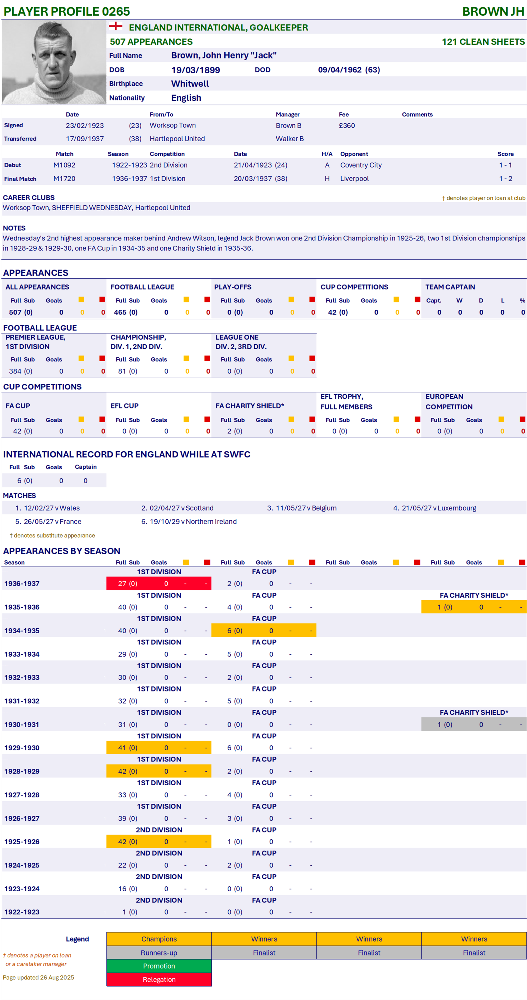Click the red Relegation legend swatch
527x1000 pixels.
click(x=159, y=980)
